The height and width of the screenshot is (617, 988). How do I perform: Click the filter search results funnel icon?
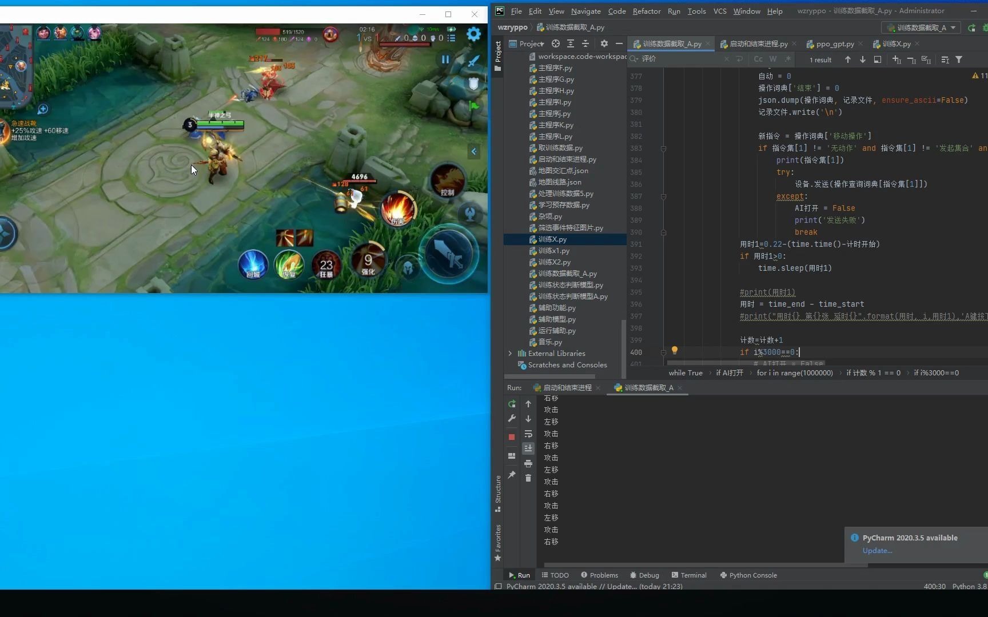tap(959, 59)
